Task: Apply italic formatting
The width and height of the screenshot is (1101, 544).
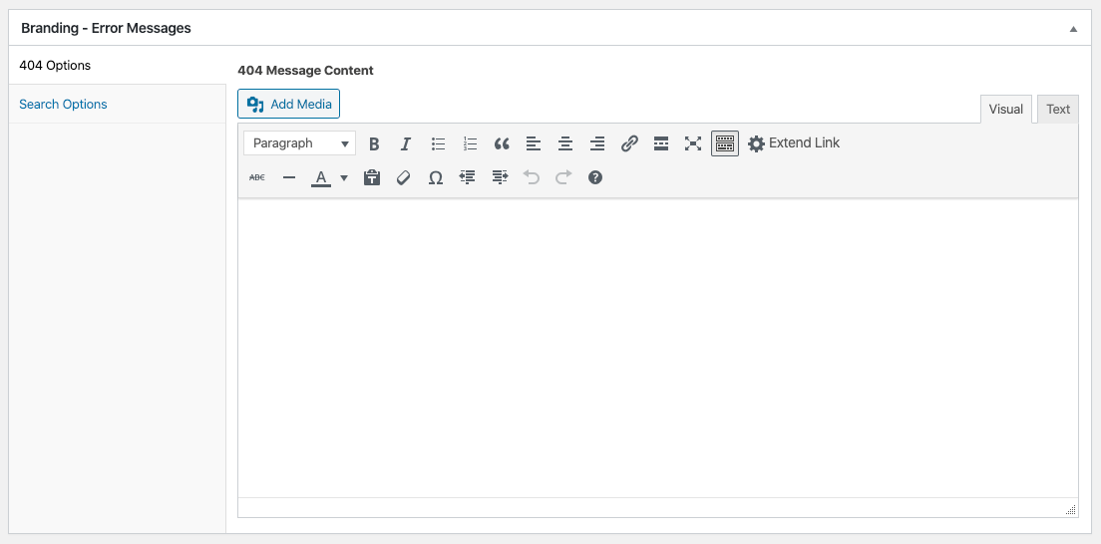Action: (406, 143)
